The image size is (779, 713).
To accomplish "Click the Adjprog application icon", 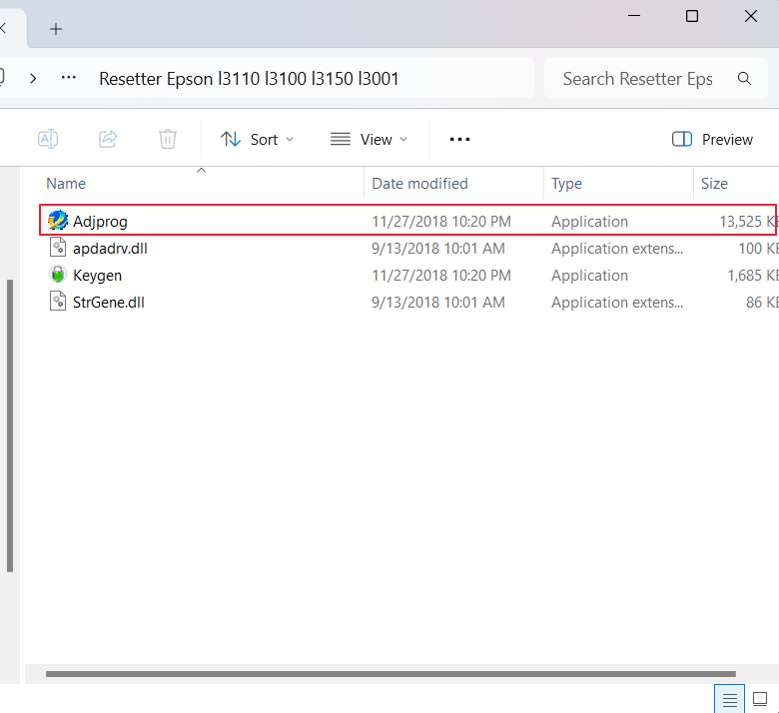I will point(58,221).
